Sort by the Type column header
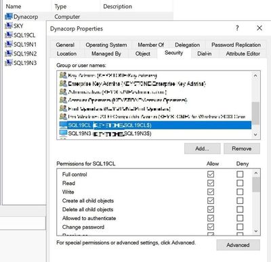This screenshot has width=271, height=262. pyautogui.click(x=60, y=7)
